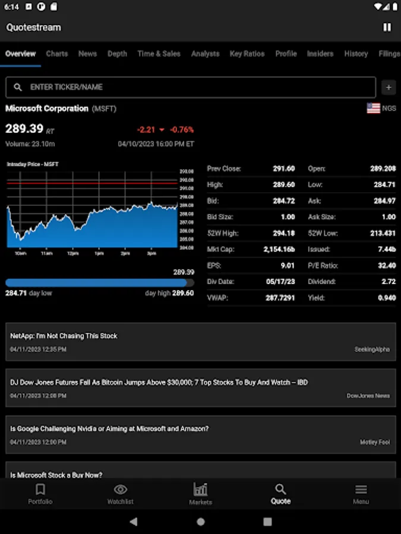Tap the search magnifier icon in ticker field

[x=18, y=87]
